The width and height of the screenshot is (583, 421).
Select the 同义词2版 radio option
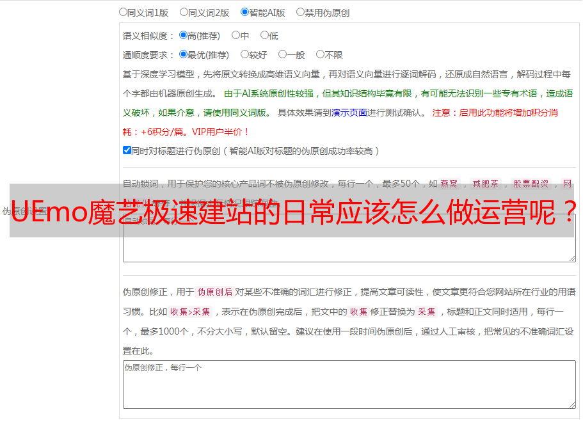[x=184, y=12]
